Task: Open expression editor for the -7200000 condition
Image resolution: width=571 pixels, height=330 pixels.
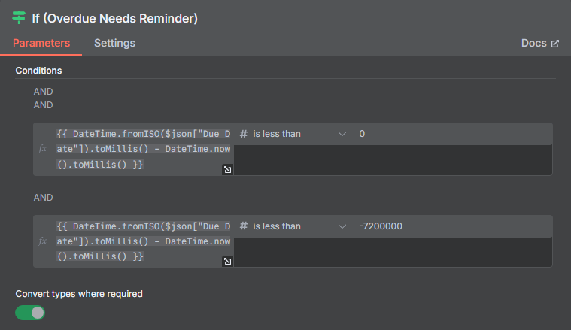Action: [x=227, y=262]
